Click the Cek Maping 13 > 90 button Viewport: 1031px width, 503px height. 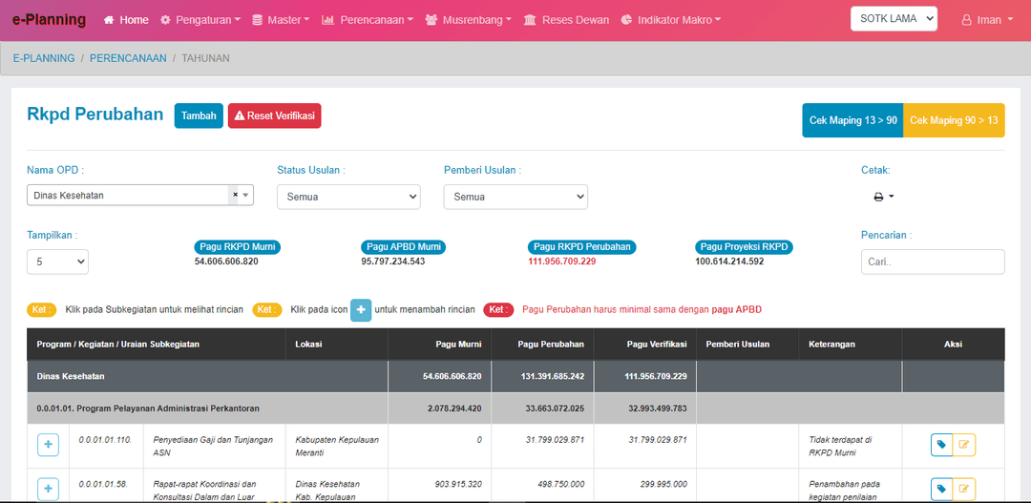pos(852,120)
